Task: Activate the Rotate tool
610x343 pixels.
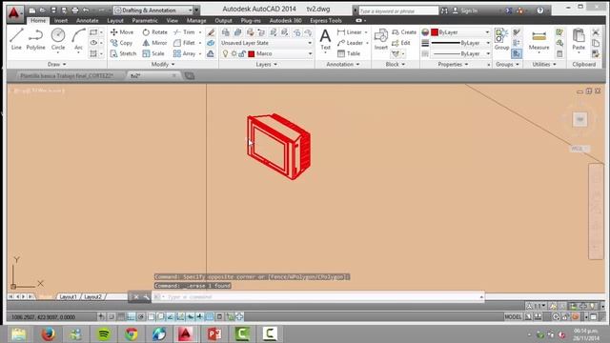Action: tap(154, 31)
